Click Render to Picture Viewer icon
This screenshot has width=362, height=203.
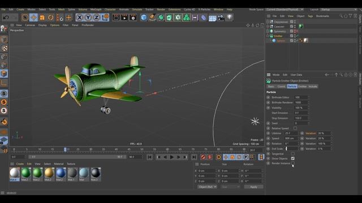(124, 17)
